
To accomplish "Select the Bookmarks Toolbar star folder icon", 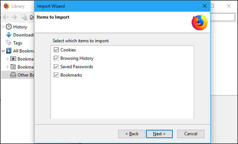I will coord(13,59).
